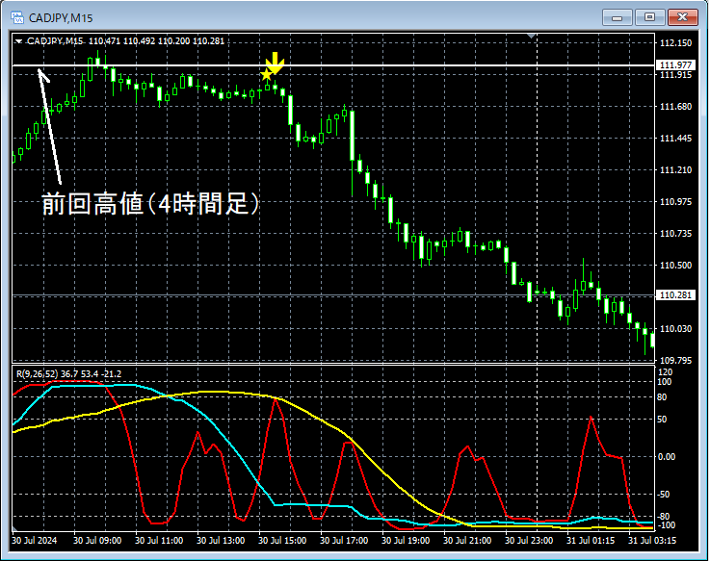
Task: Click time axis label 30 Jul 17:00
Action: coord(344,541)
